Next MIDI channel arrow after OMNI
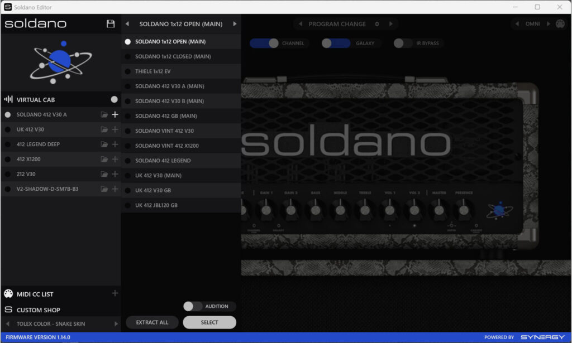Viewport: 572px width, 343px height. (548, 23)
